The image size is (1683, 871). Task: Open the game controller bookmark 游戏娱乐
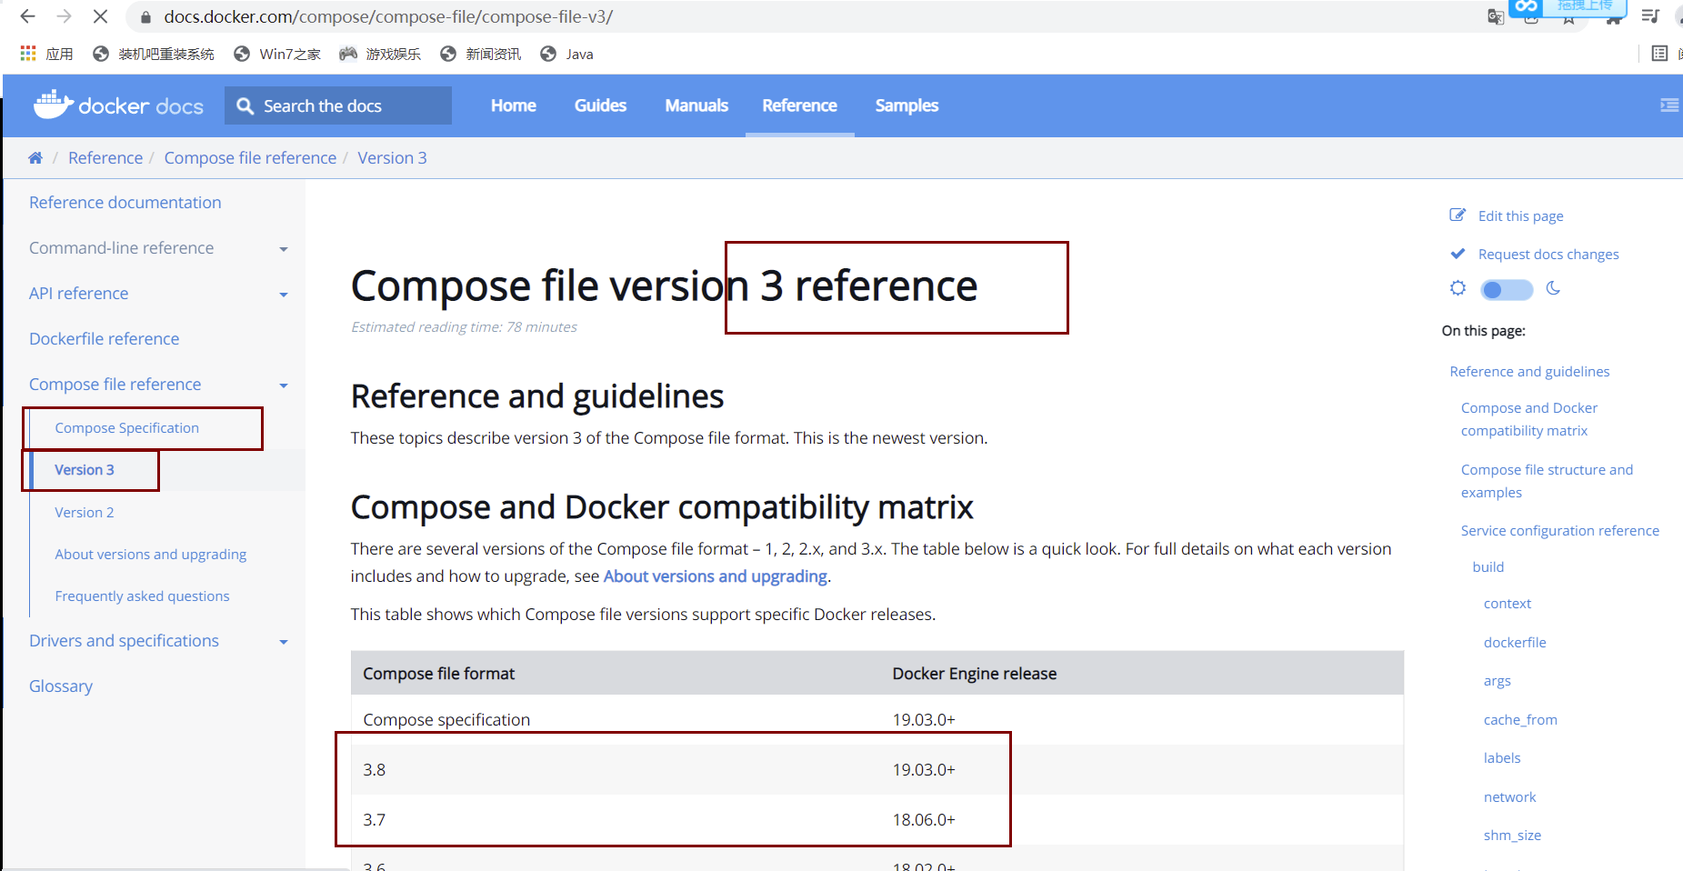380,54
